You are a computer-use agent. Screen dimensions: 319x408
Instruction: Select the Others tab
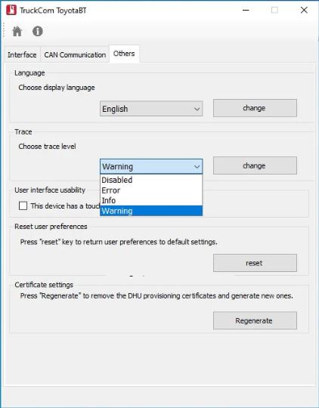(124, 54)
